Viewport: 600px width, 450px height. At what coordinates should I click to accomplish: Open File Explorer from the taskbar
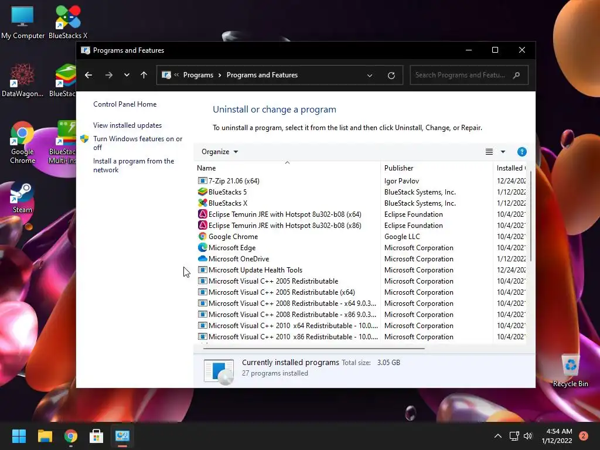pyautogui.click(x=45, y=436)
